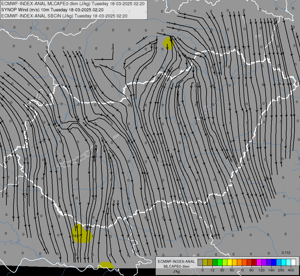Click the MLCAPE0-3km title line at top

pos(73,4)
